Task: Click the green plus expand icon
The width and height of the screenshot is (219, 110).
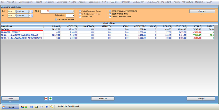Action: click(50, 98)
